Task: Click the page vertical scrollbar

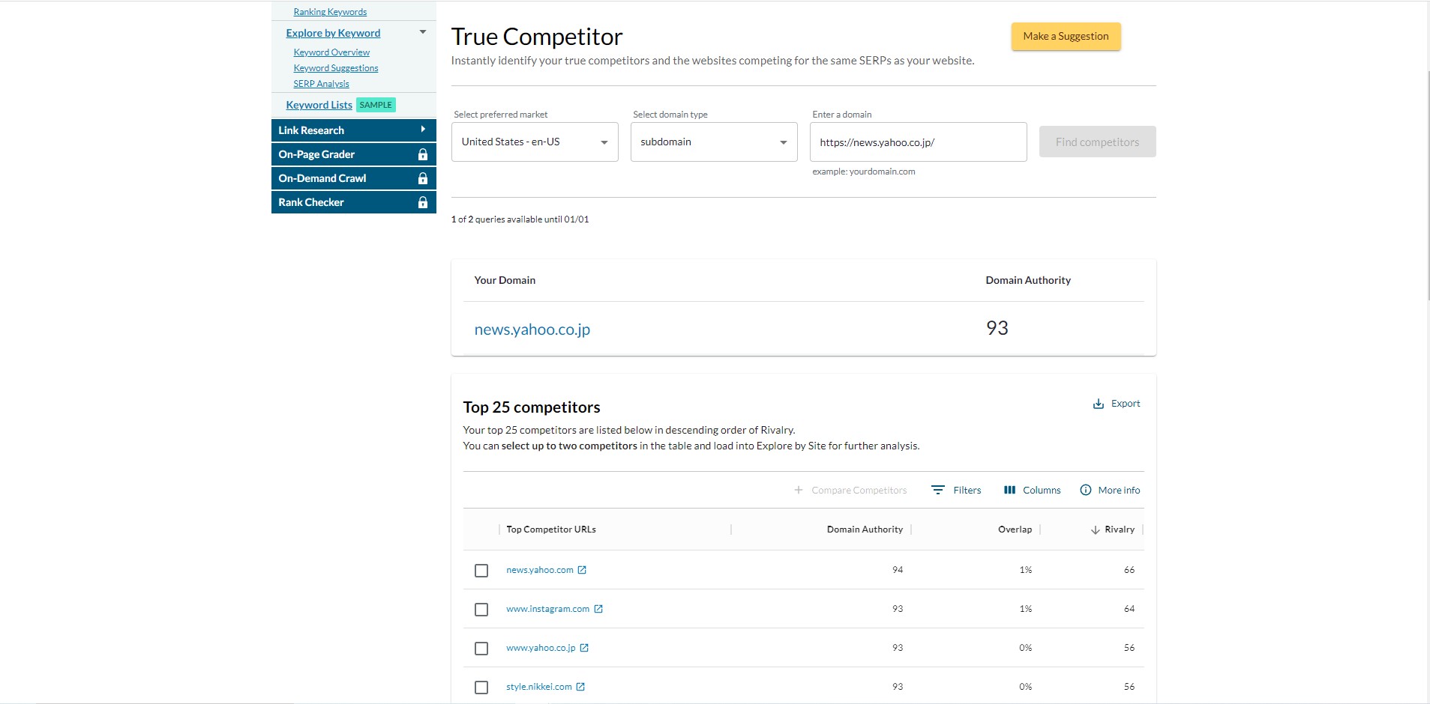Action: tap(1428, 187)
